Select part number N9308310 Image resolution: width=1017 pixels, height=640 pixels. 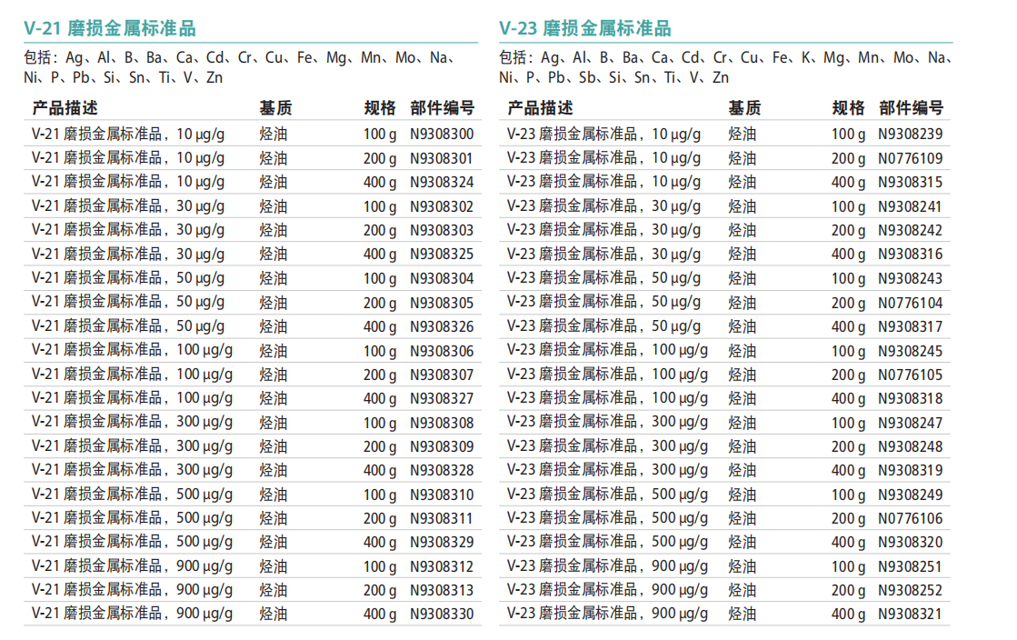point(442,495)
